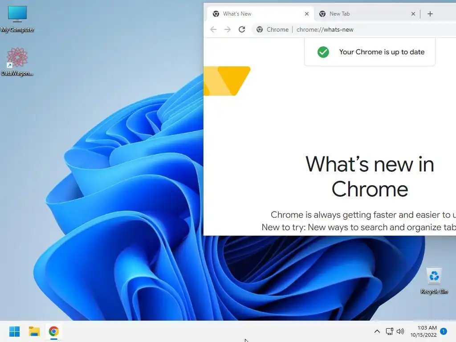The height and width of the screenshot is (342, 456).
Task: Reload the What's New page
Action: coord(242,29)
